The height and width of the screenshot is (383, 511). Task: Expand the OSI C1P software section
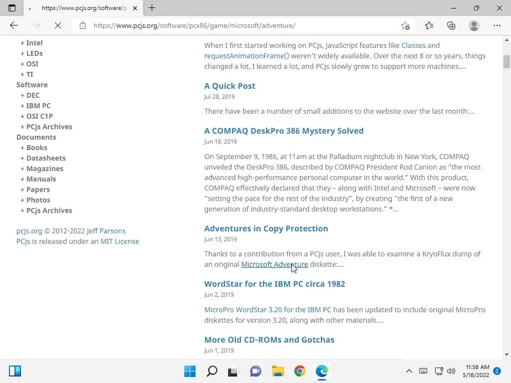click(36, 116)
